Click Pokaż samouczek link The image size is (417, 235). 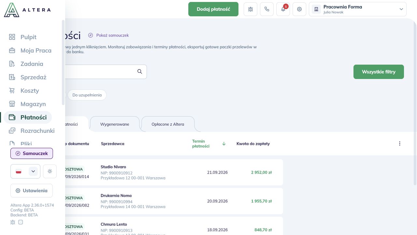point(108,35)
